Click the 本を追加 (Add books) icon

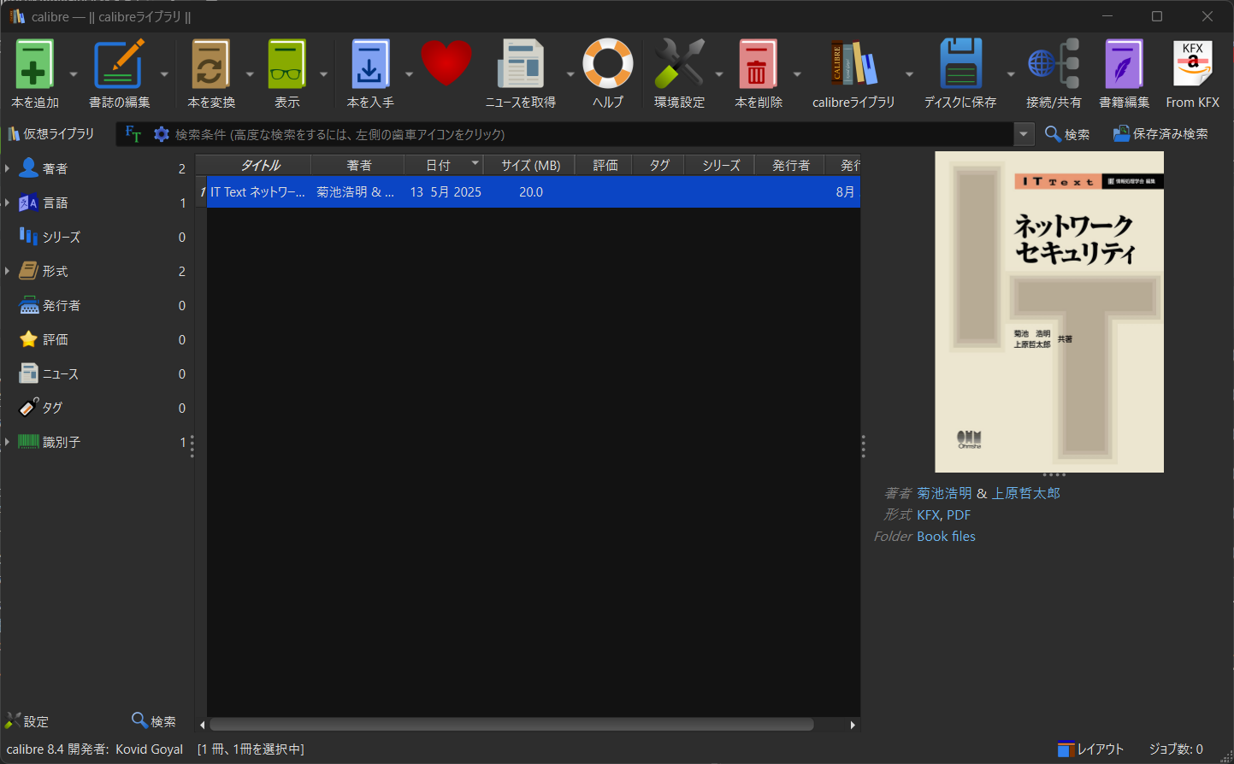(35, 64)
